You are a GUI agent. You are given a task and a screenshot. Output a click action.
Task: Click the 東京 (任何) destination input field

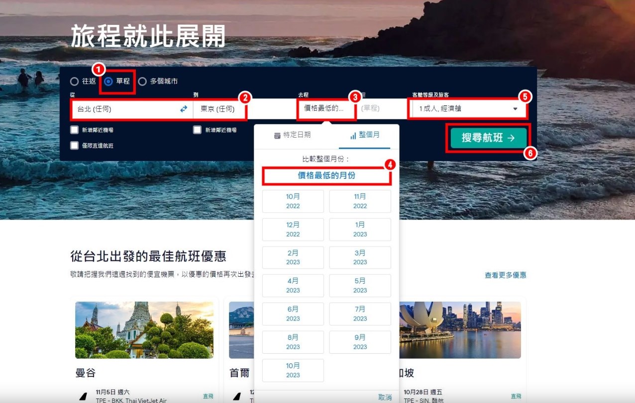pos(219,109)
